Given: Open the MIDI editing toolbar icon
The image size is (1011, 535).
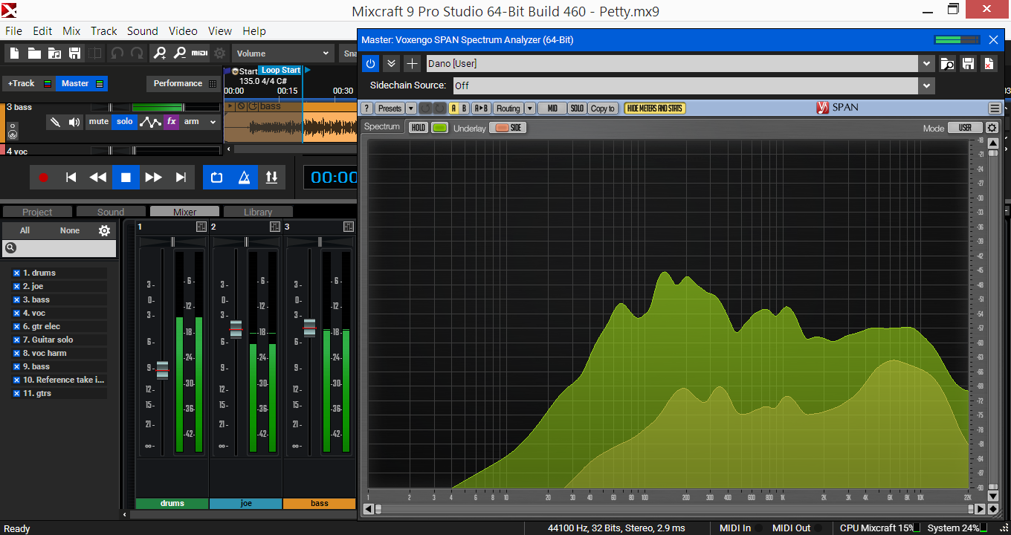Looking at the screenshot, I should (200, 53).
